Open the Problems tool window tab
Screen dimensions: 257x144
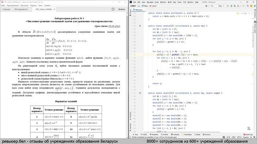coord(154,134)
